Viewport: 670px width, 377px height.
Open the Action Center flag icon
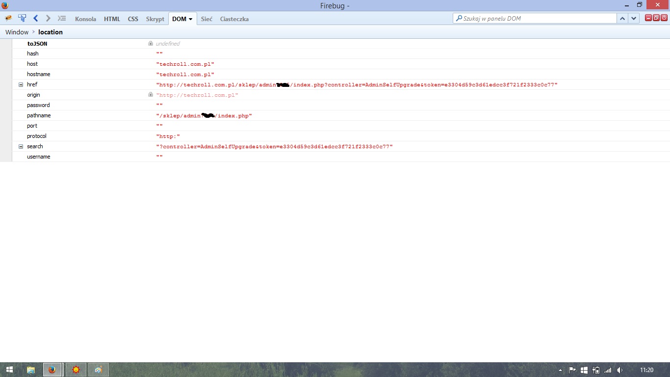572,370
